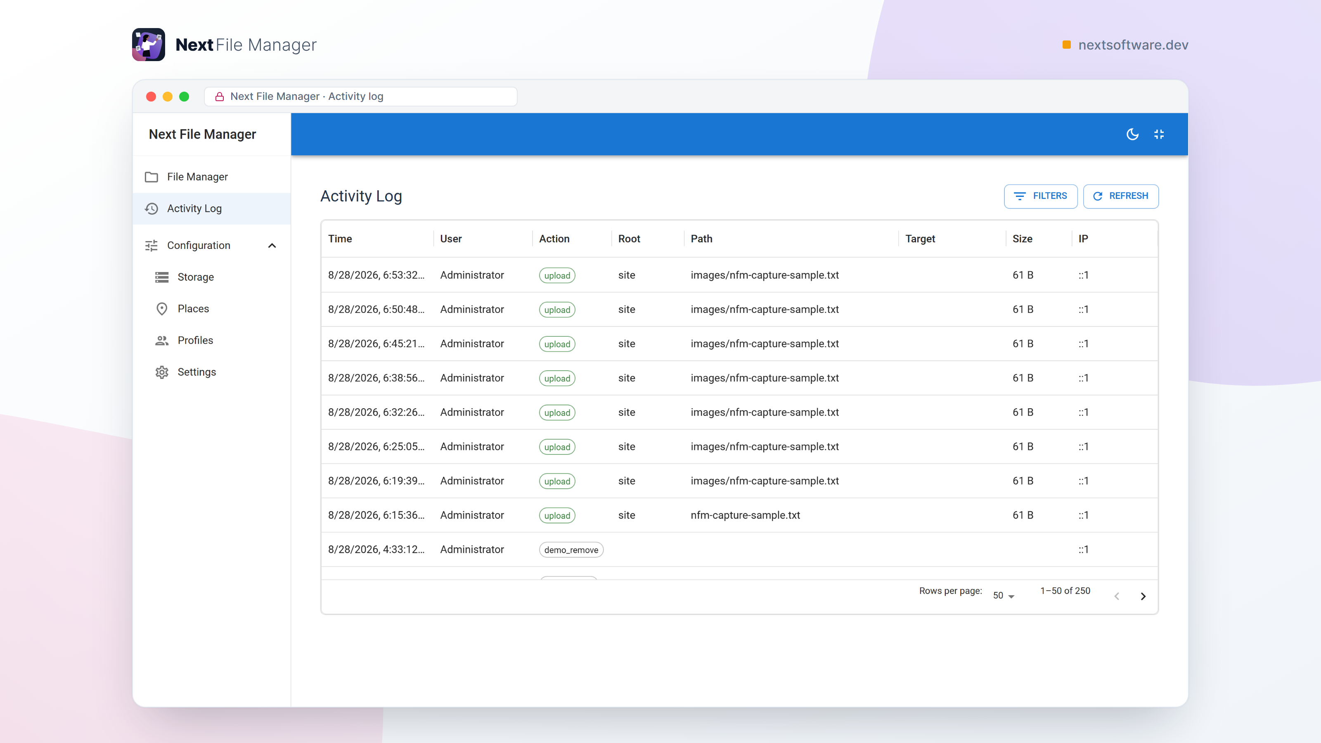The image size is (1321, 743).
Task: Open the Activity Log history icon
Action: (151, 209)
